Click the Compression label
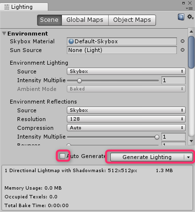 [x=35, y=128]
